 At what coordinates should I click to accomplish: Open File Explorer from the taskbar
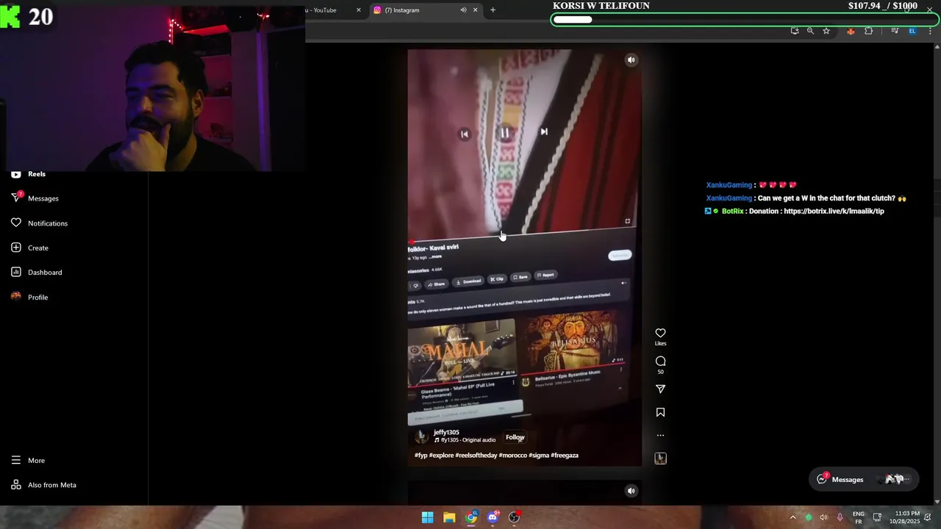point(449,517)
